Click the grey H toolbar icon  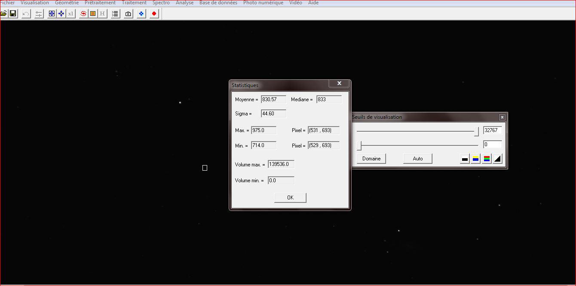[102, 14]
